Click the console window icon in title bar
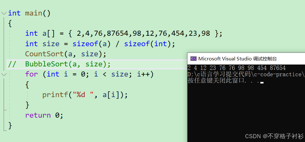Image resolution: width=305 pixels, height=142 pixels. click(193, 59)
